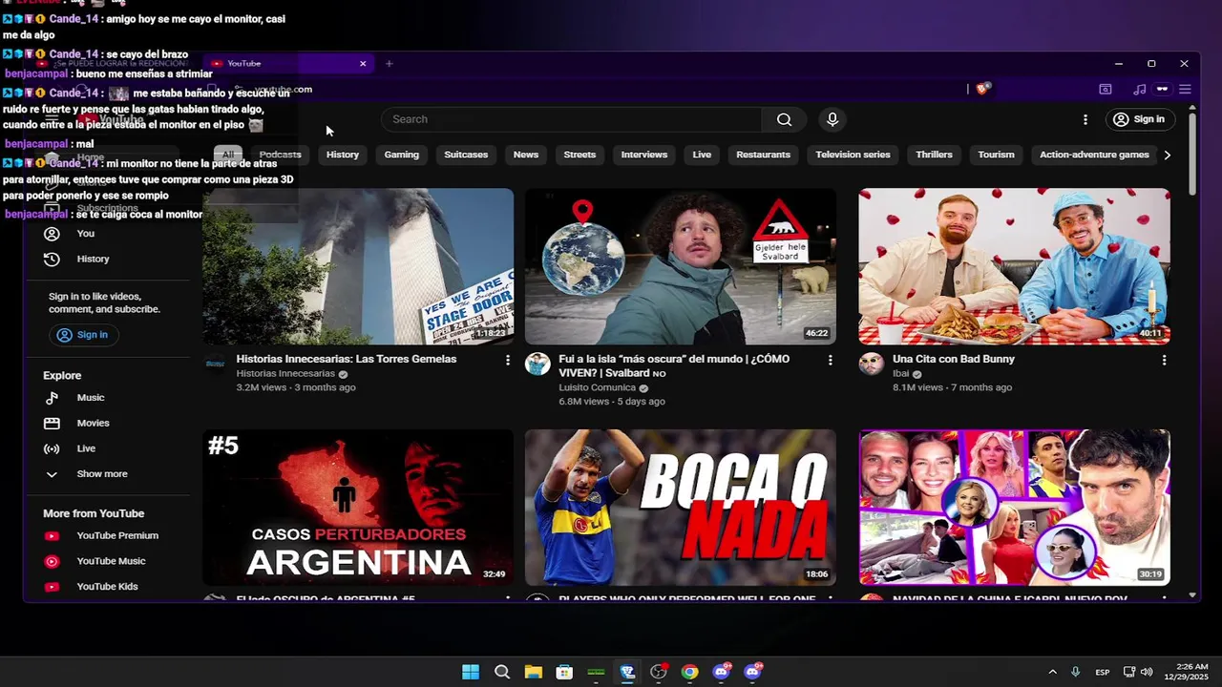Click Historias Innecesarias video title
The height and width of the screenshot is (687, 1222).
pos(347,359)
